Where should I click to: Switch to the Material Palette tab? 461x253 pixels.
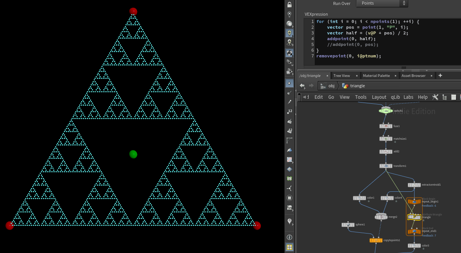(x=376, y=76)
